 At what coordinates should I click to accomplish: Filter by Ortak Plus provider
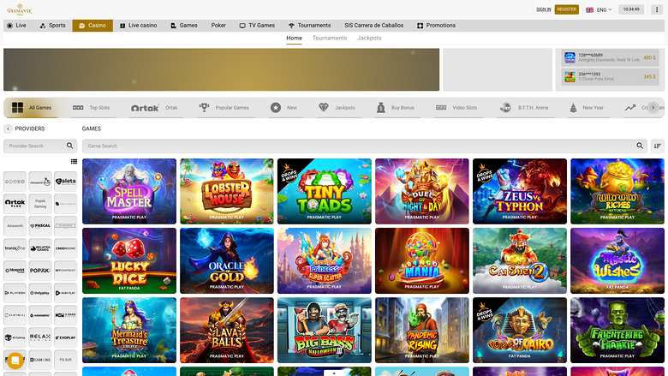click(x=15, y=204)
